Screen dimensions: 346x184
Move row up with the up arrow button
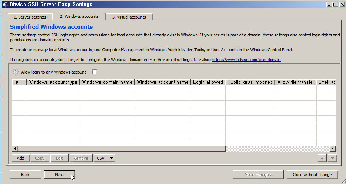click(322, 158)
